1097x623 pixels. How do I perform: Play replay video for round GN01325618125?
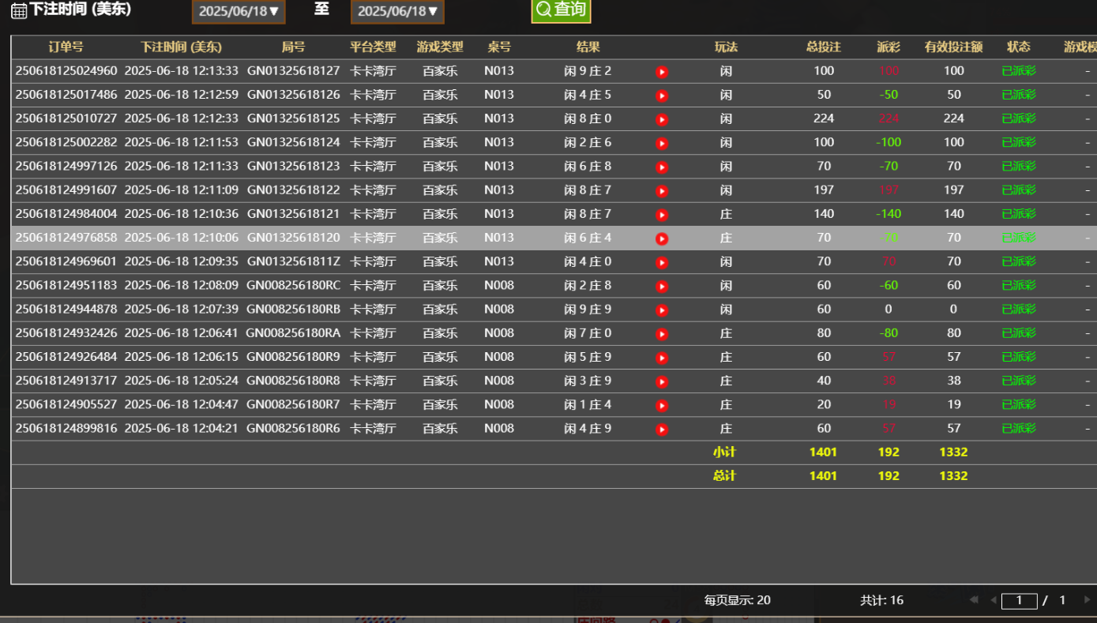pyautogui.click(x=662, y=119)
